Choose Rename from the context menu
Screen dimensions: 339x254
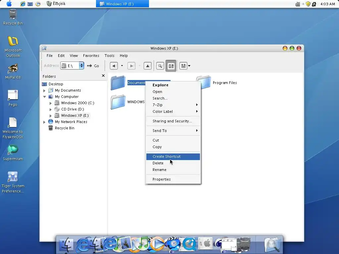coord(173,170)
